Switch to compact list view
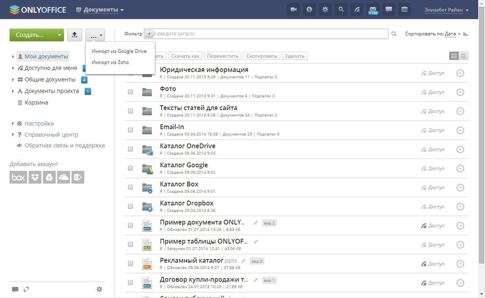The width and height of the screenshot is (485, 298). (x=463, y=56)
